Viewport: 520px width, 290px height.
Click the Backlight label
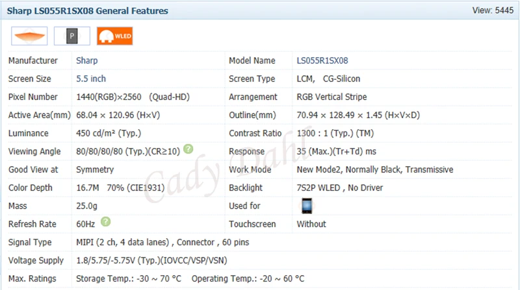click(246, 187)
